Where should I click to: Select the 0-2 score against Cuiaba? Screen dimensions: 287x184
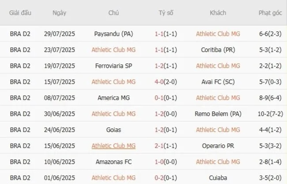161,177
